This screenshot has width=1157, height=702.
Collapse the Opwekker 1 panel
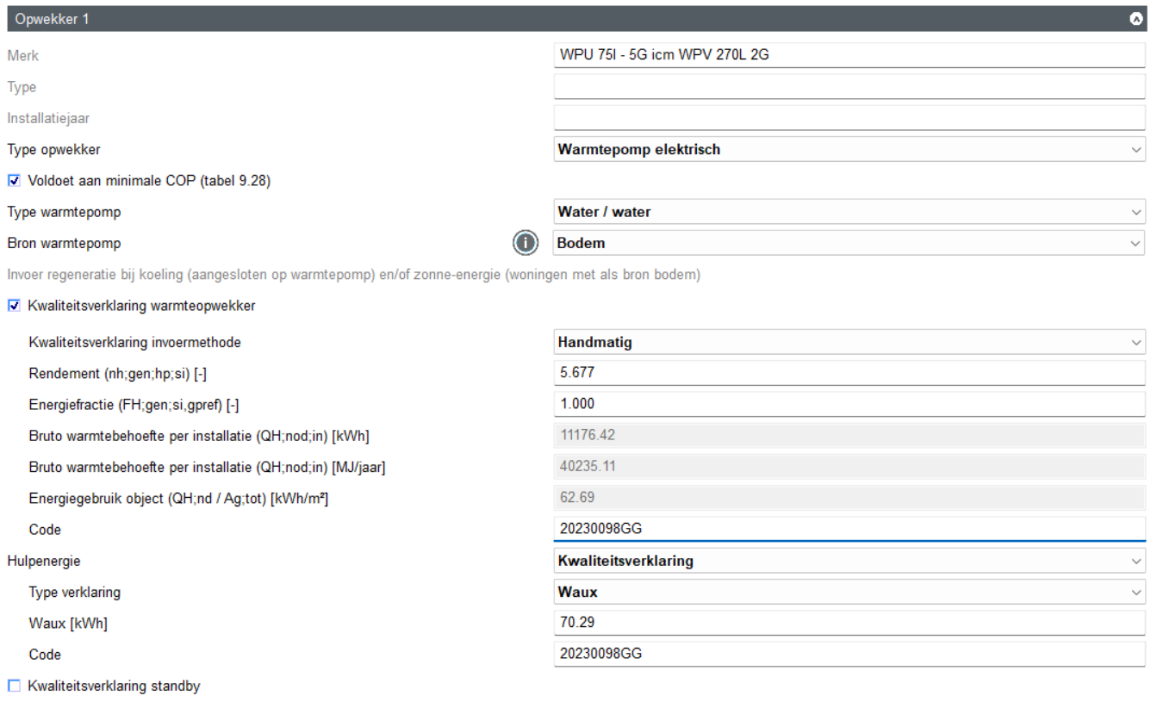click(1135, 19)
